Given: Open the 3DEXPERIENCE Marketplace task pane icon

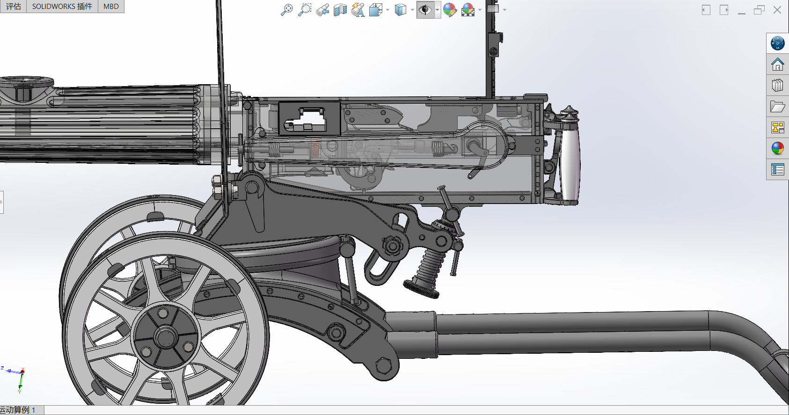Looking at the screenshot, I should click(778, 44).
